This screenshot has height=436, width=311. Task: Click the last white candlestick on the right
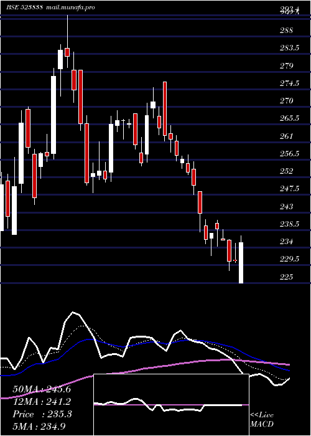point(241,263)
